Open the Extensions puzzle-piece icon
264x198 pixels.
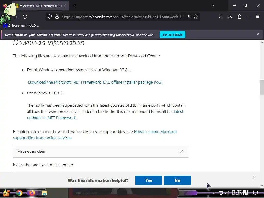(x=239, y=17)
